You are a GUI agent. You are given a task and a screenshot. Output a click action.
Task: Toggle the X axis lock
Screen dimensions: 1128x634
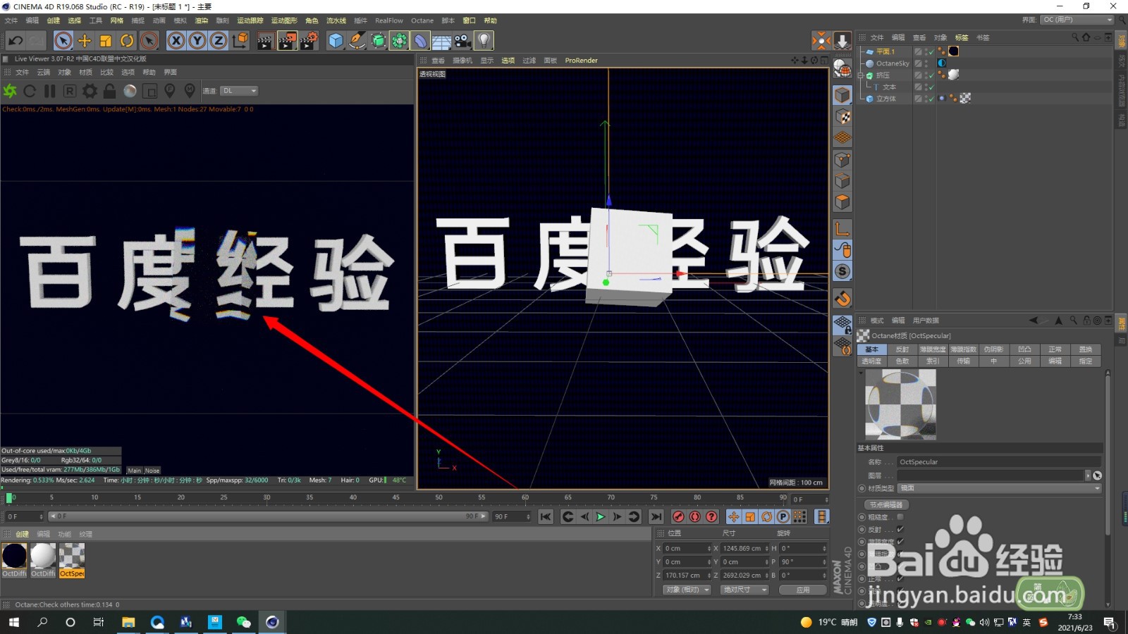click(x=176, y=40)
